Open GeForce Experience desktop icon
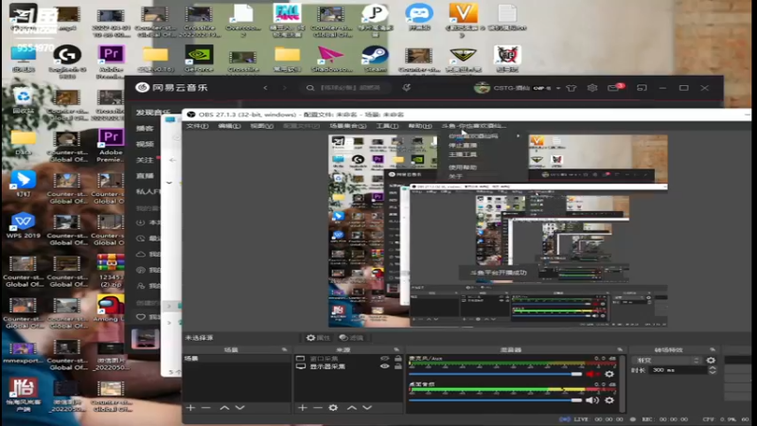The height and width of the screenshot is (426, 757). pyautogui.click(x=199, y=60)
